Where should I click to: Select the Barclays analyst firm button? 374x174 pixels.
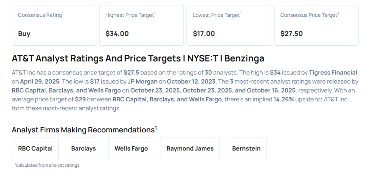pos(83,148)
